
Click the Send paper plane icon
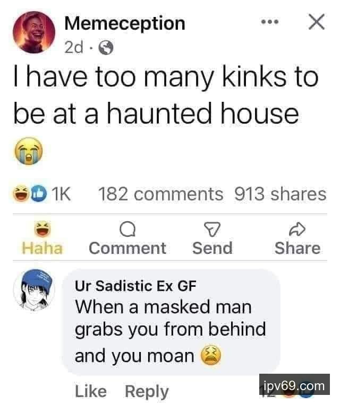212,229
